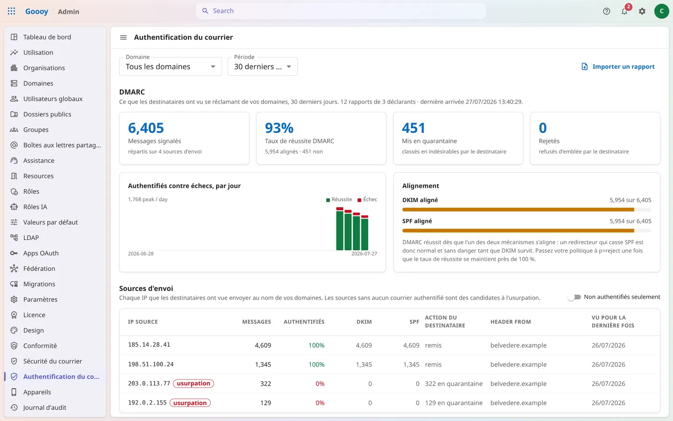Focus the Search input field
This screenshot has width=673, height=421.
341,11
